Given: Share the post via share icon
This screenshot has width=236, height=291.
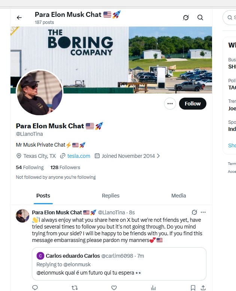Looking at the screenshot, I should click(203, 288).
